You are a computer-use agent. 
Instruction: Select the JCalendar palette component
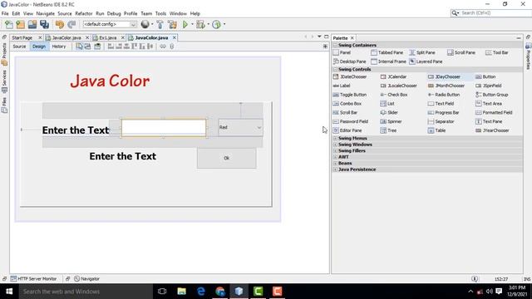click(x=393, y=77)
